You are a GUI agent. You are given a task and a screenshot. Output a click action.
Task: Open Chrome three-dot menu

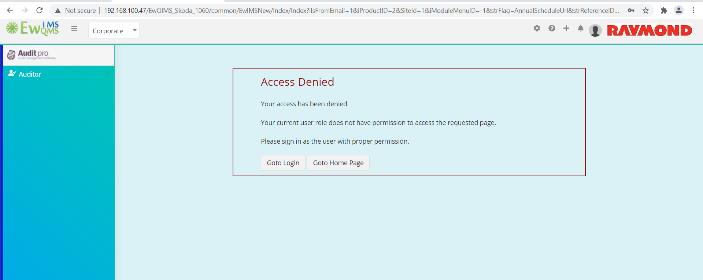[x=693, y=11]
